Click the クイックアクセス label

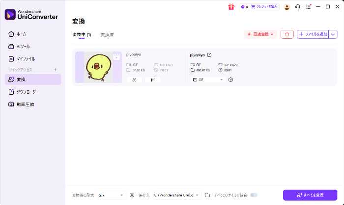coord(21,70)
